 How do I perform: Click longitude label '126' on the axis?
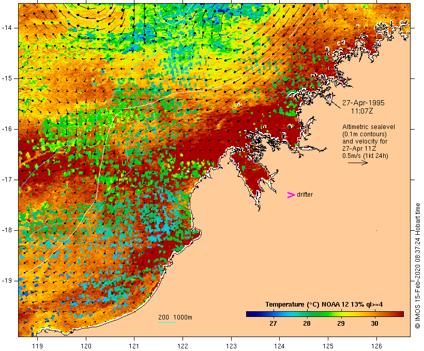click(376, 346)
